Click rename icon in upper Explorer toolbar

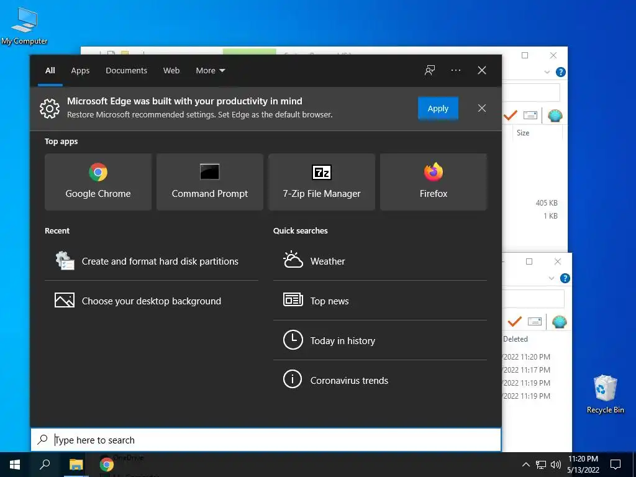click(x=530, y=116)
